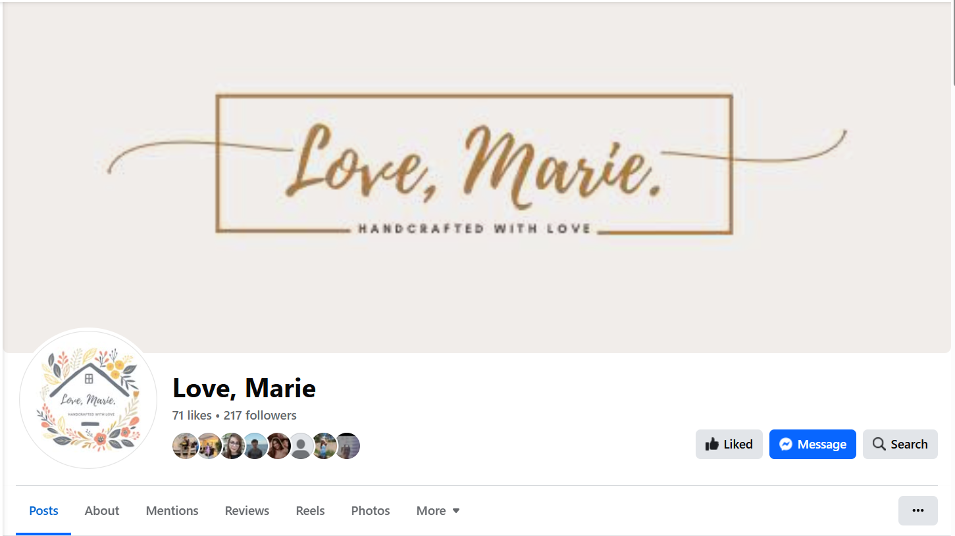
Task: Open Messenger via the Message button
Action: [x=812, y=445]
